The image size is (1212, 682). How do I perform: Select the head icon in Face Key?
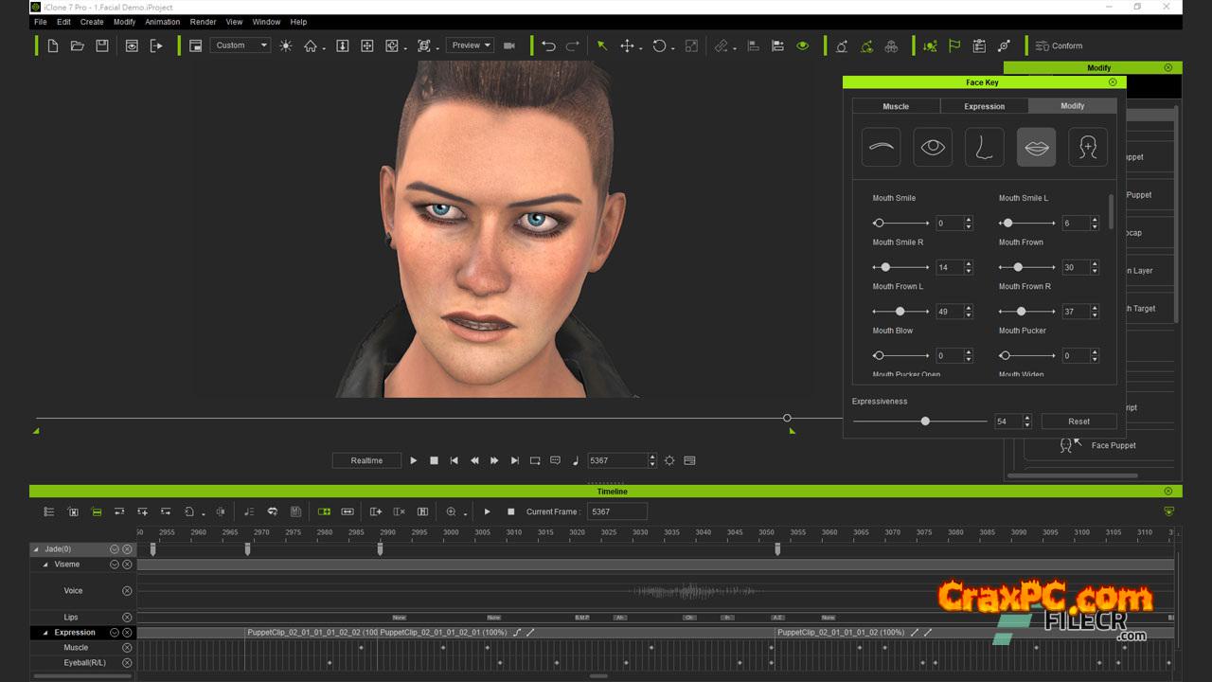(x=1087, y=148)
